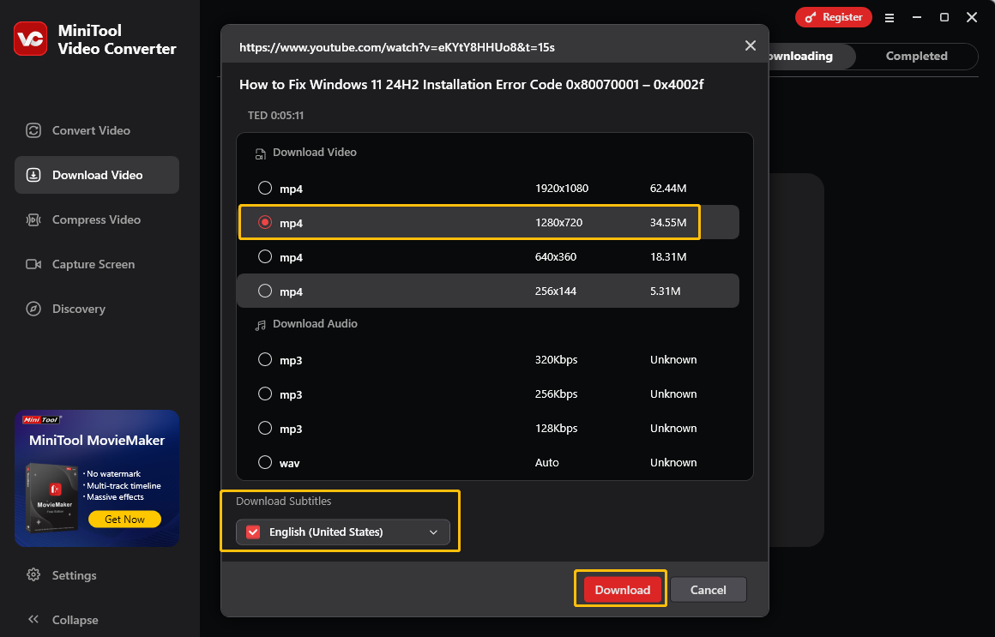Click Get Now on MovieMaker ad
Screen dimensions: 995x637
pyautogui.click(x=124, y=519)
